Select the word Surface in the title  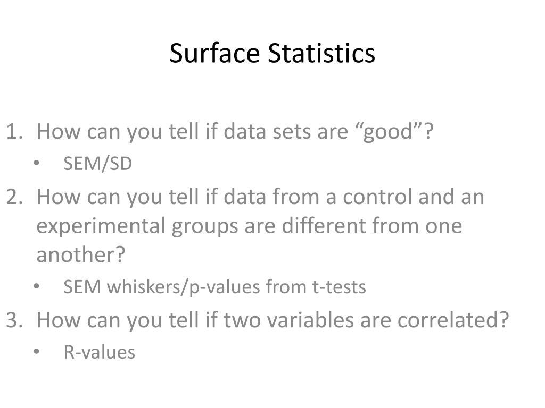coord(214,53)
